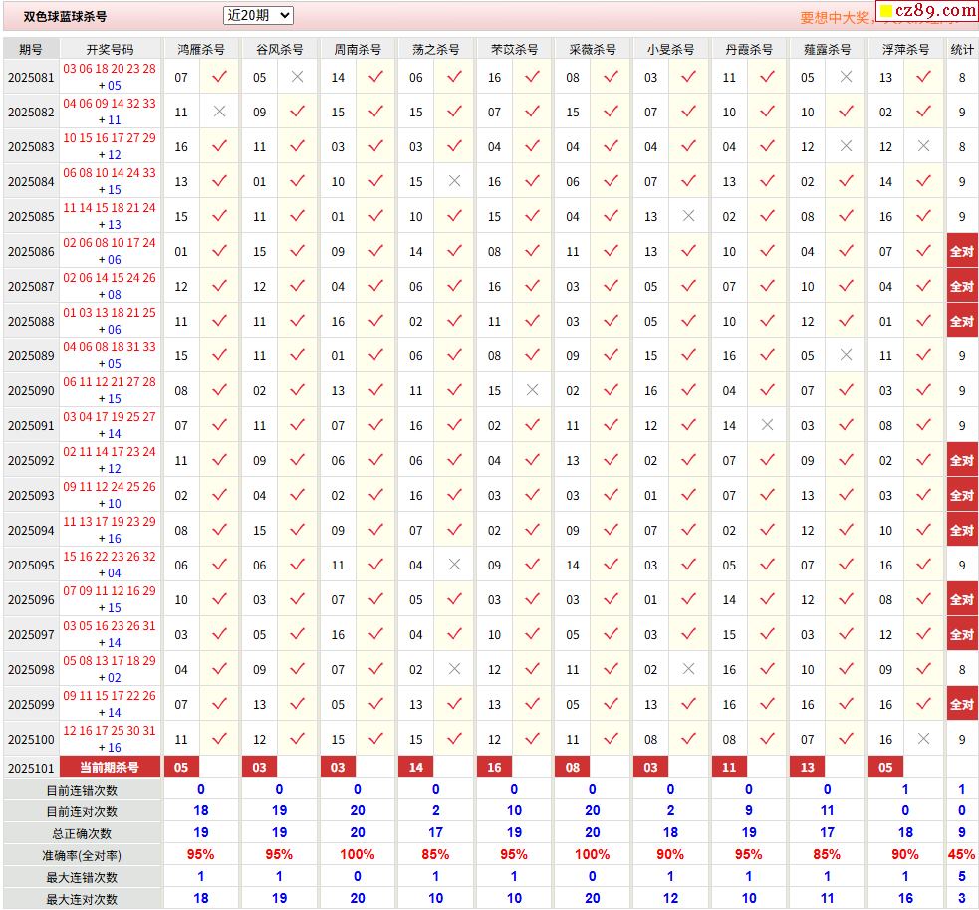Select the X mark for 浮萍杀号 in row 2025100
Screen dimensions: 979x910
click(923, 739)
